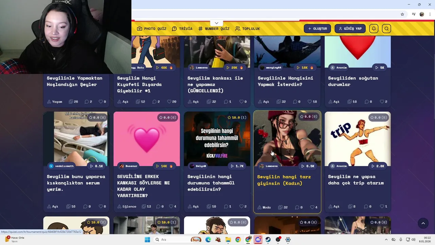Open quiz 'Sevgilin kankası ile ne yapamaz (GÜNCELLENDİ)'
The height and width of the screenshot is (245, 435).
click(x=215, y=84)
